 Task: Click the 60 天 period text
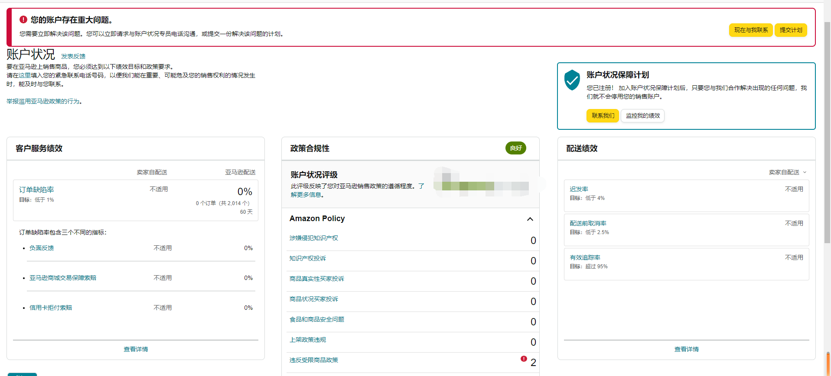pyautogui.click(x=246, y=212)
